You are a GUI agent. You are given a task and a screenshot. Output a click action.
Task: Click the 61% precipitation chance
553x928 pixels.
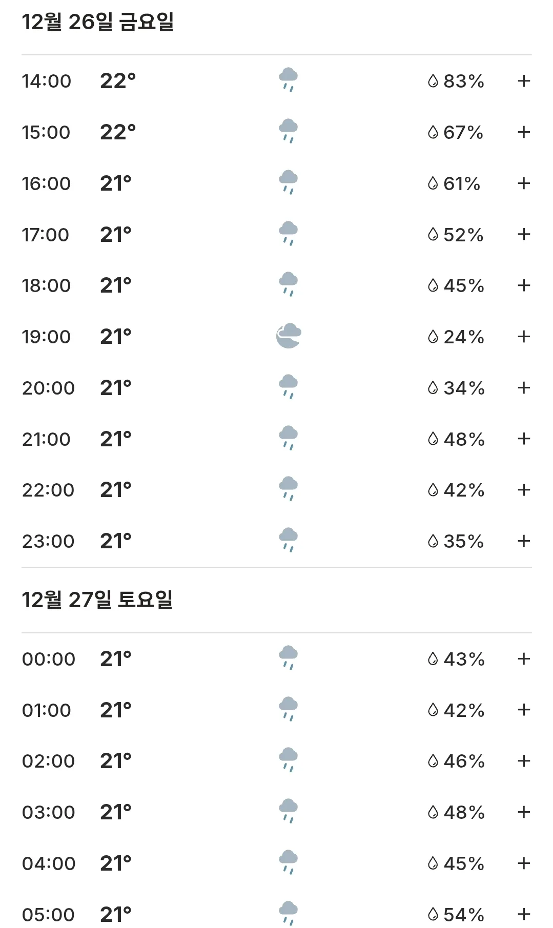click(462, 183)
